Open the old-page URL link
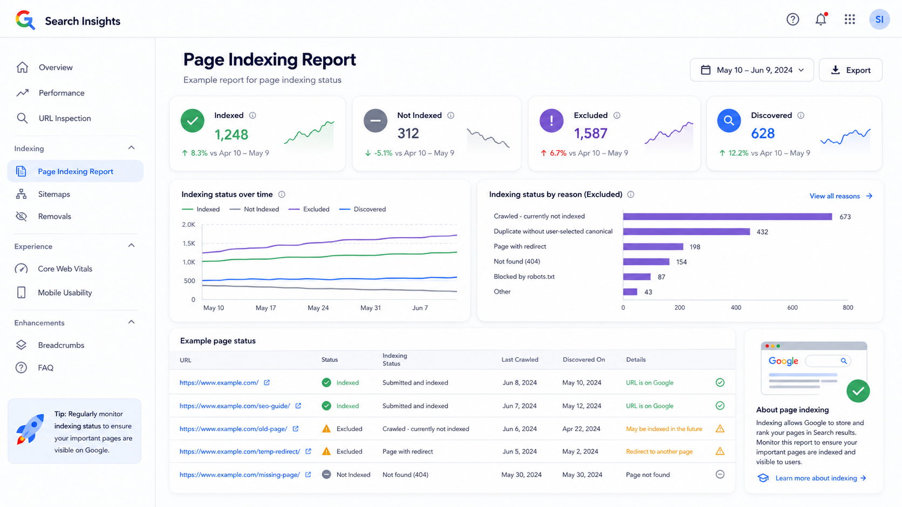902x507 pixels. (x=234, y=429)
